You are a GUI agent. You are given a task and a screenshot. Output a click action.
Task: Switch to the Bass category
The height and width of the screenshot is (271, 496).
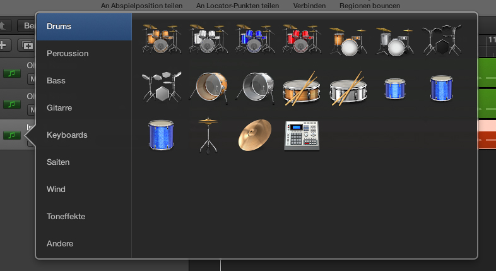coord(56,81)
